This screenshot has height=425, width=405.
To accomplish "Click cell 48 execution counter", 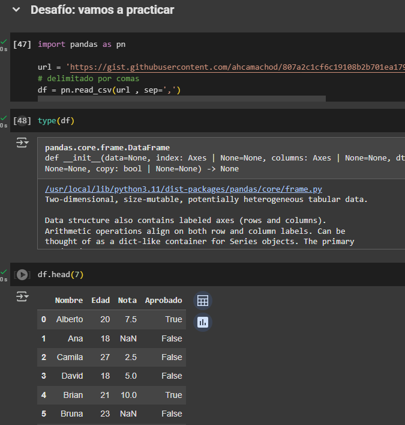I will click(x=22, y=121).
